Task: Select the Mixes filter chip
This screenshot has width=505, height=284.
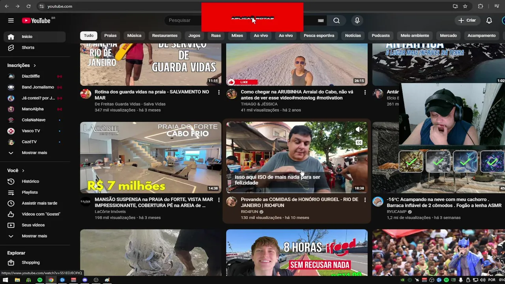Action: coord(237,35)
